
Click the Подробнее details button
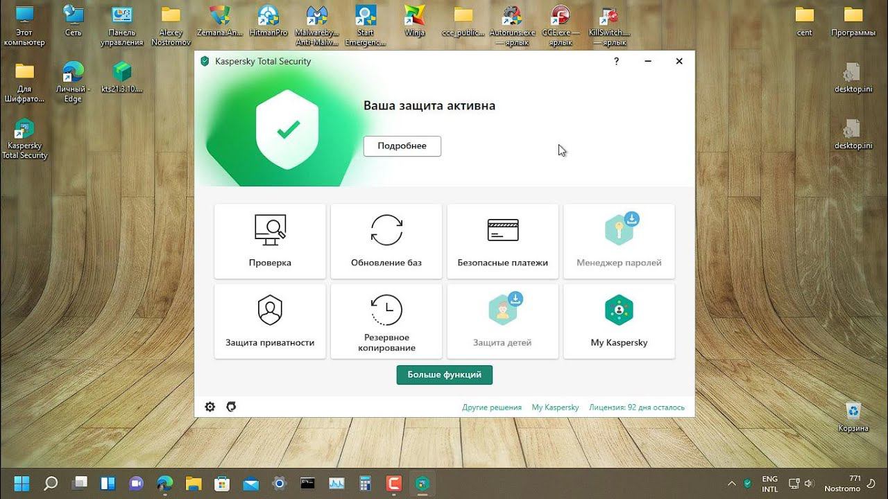point(402,146)
